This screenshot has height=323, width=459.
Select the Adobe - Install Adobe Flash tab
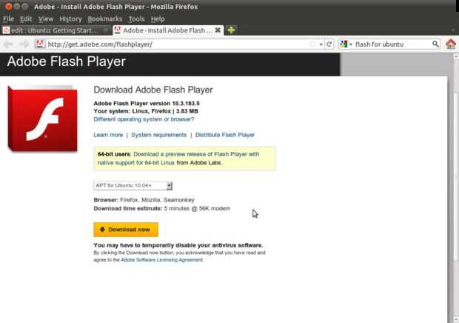click(x=168, y=30)
